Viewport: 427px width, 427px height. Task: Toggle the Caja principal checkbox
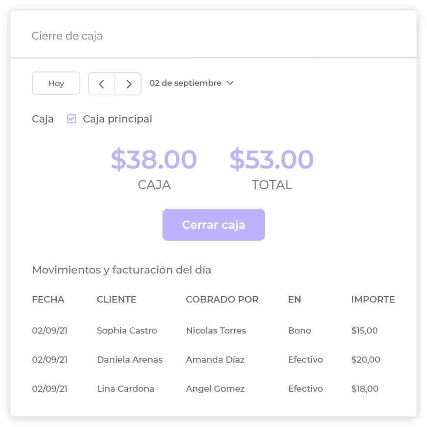[x=71, y=119]
